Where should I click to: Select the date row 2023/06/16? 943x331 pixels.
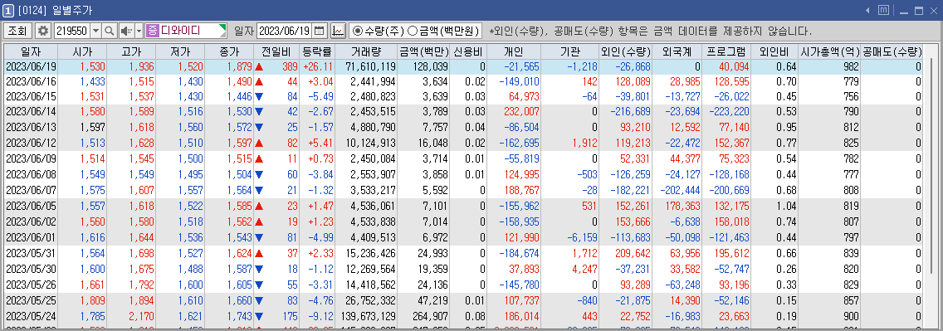coord(31,81)
